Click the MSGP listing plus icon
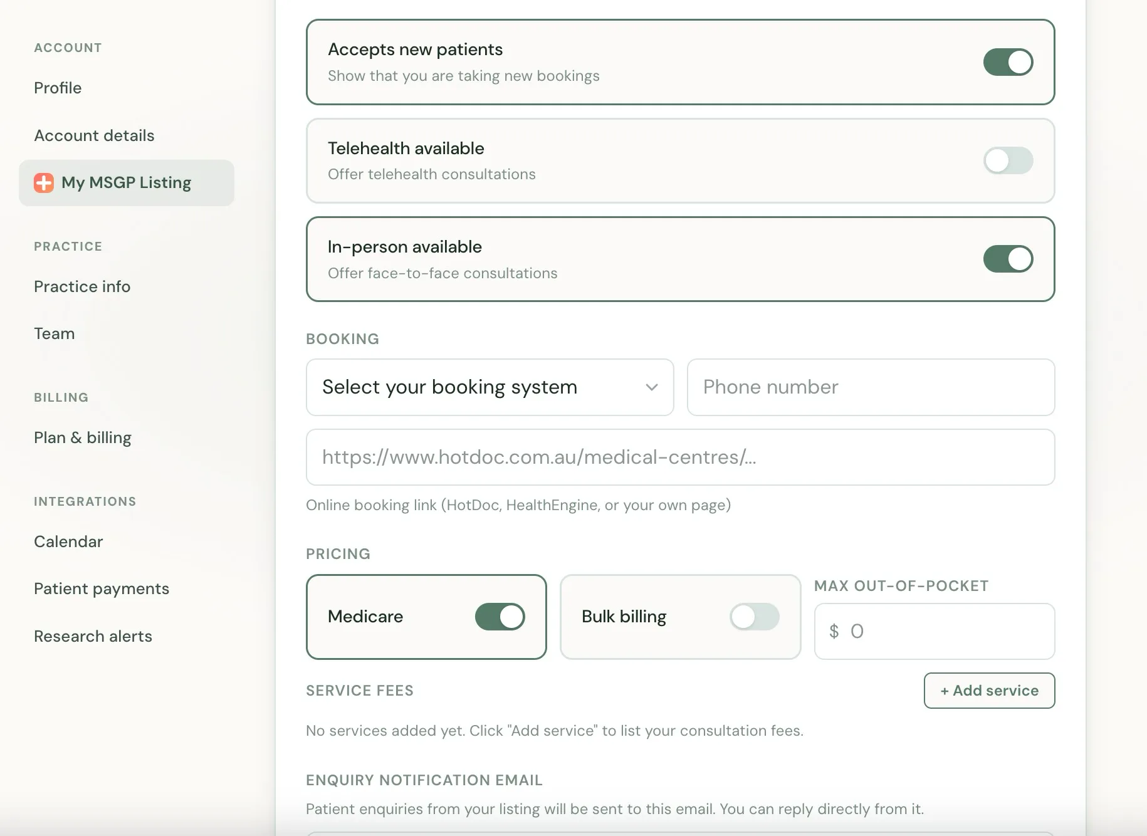This screenshot has height=836, width=1147. tap(44, 183)
